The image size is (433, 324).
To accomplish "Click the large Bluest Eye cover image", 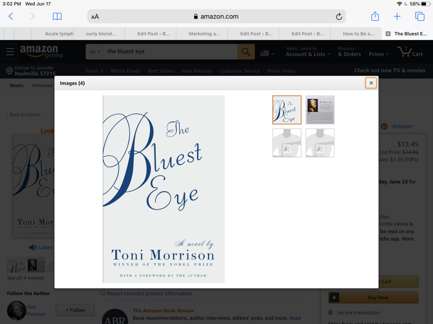I will point(164,189).
